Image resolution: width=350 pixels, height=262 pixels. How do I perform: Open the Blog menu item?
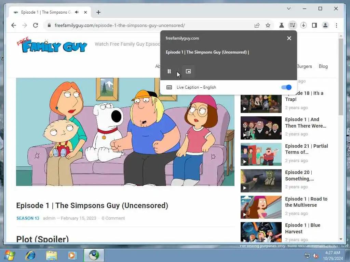coord(323,66)
